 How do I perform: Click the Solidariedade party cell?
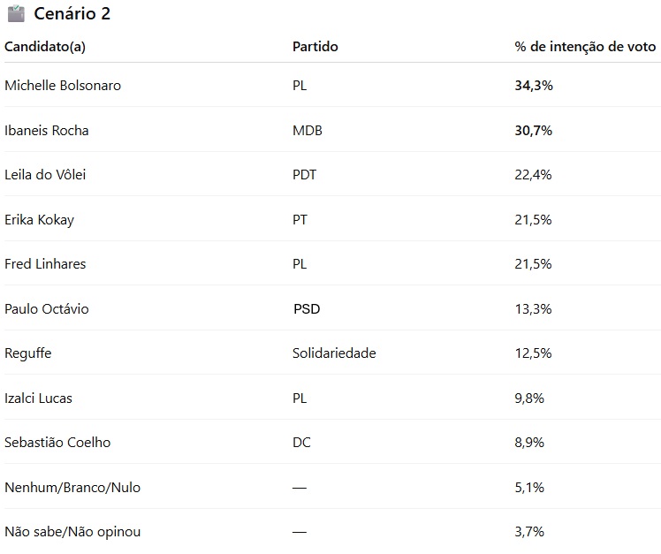click(334, 353)
